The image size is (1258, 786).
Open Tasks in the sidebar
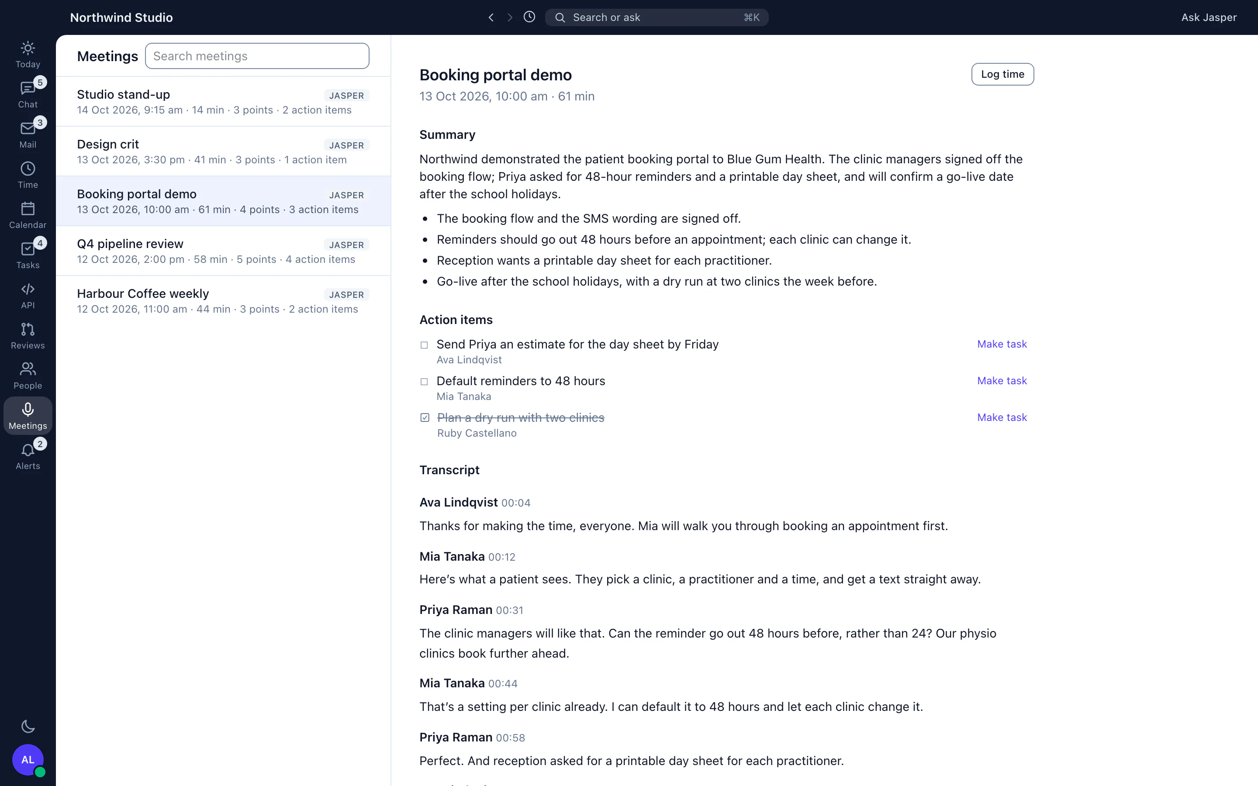tap(28, 255)
